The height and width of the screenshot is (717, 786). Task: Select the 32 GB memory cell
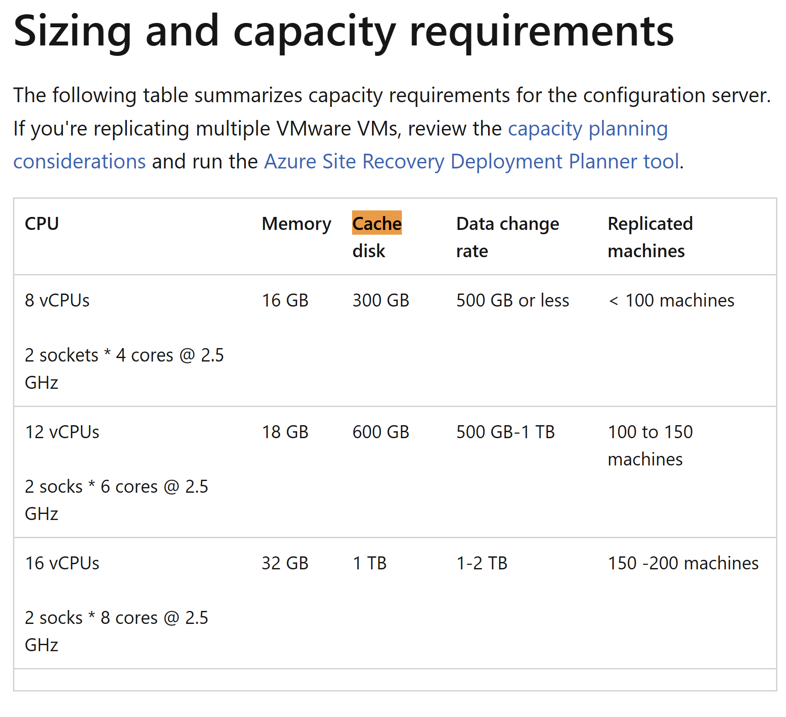point(285,563)
